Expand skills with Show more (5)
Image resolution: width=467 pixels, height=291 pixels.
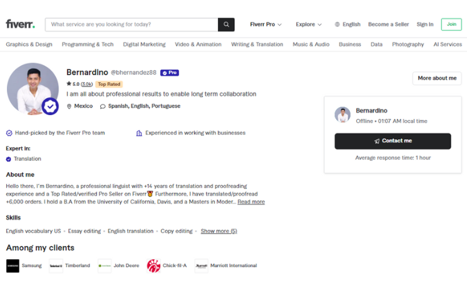point(218,231)
